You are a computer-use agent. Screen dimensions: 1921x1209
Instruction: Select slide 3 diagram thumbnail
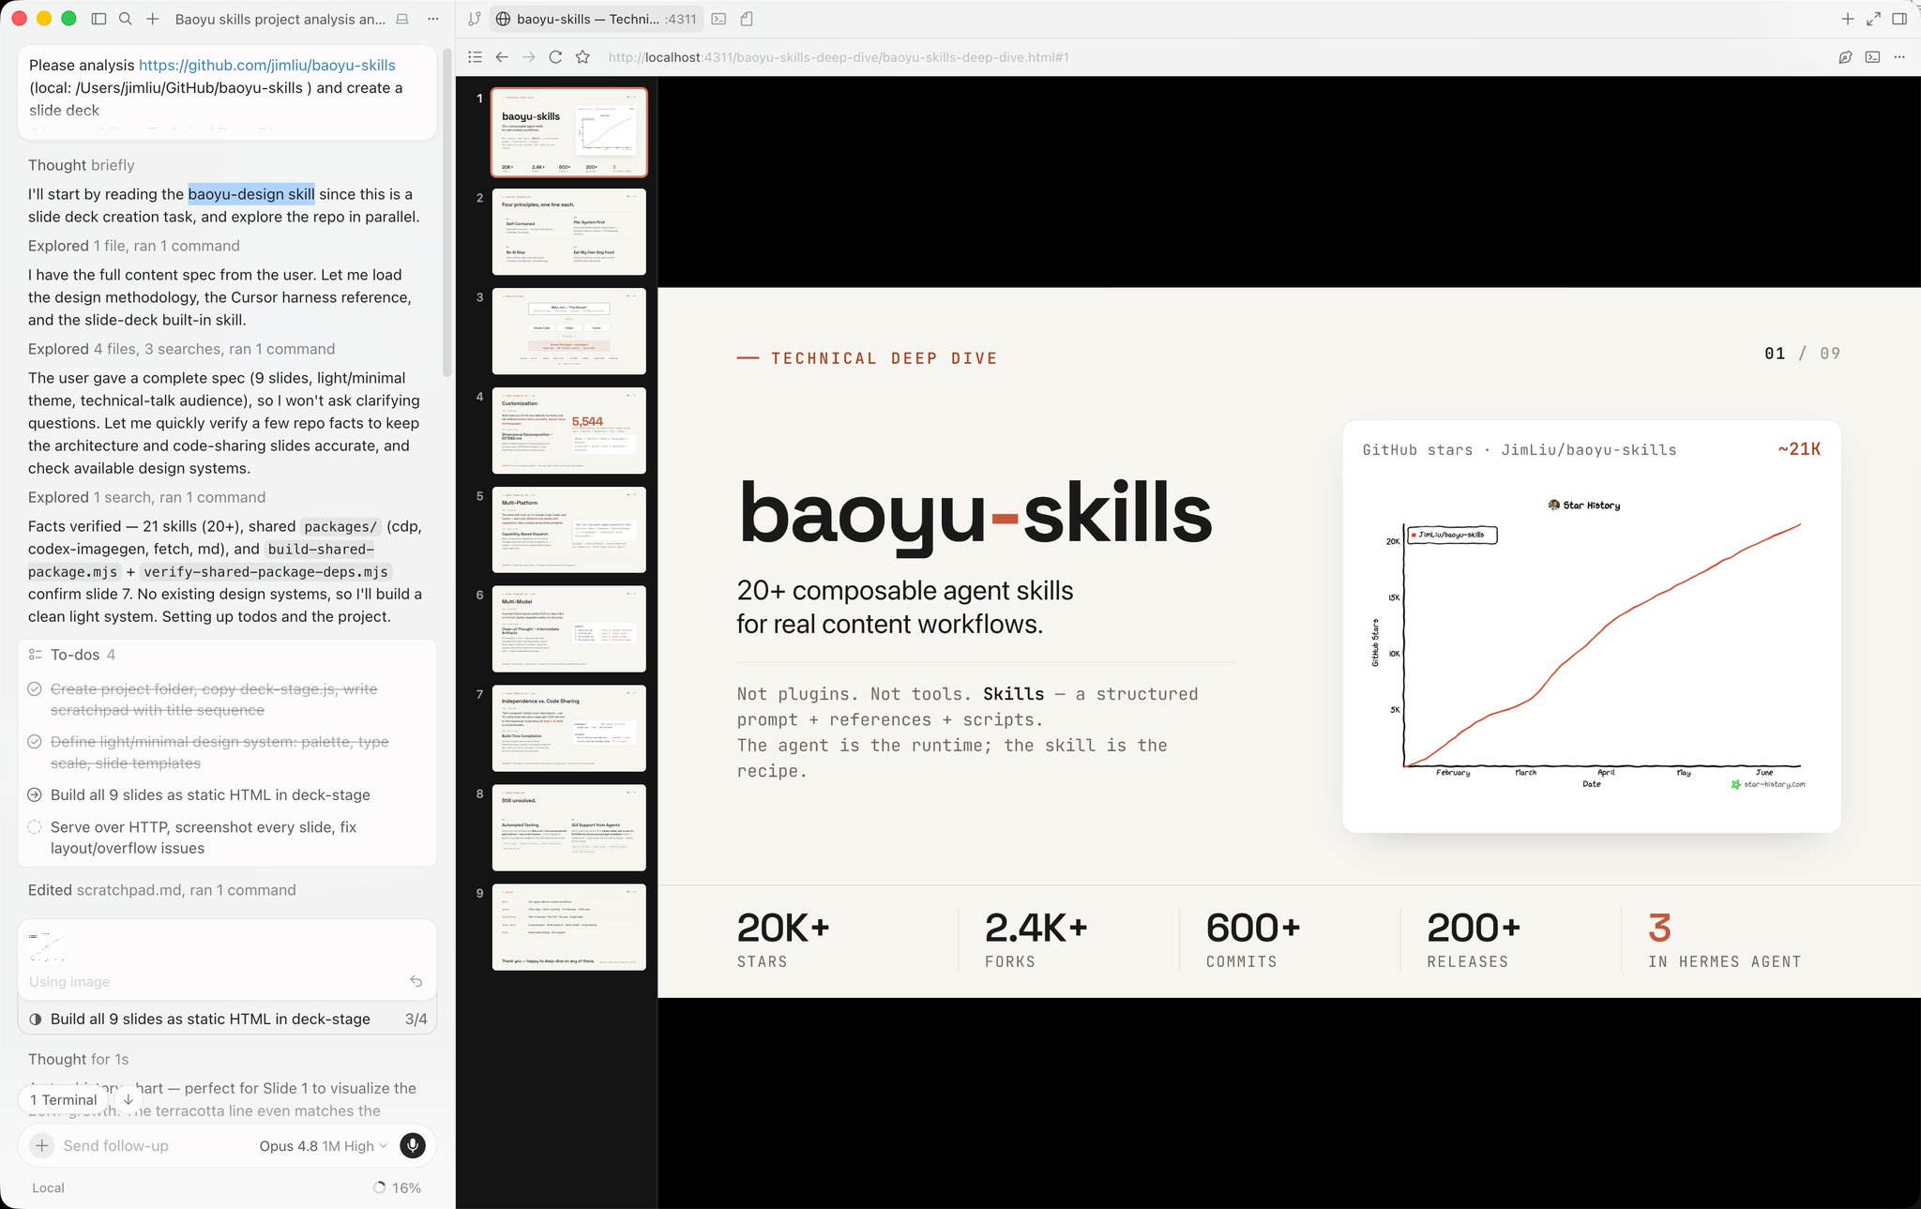tap(568, 331)
